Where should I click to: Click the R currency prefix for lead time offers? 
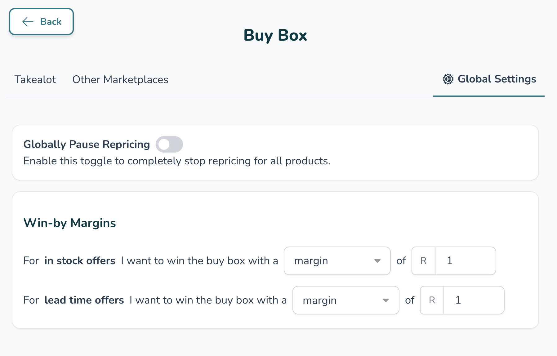click(x=432, y=300)
